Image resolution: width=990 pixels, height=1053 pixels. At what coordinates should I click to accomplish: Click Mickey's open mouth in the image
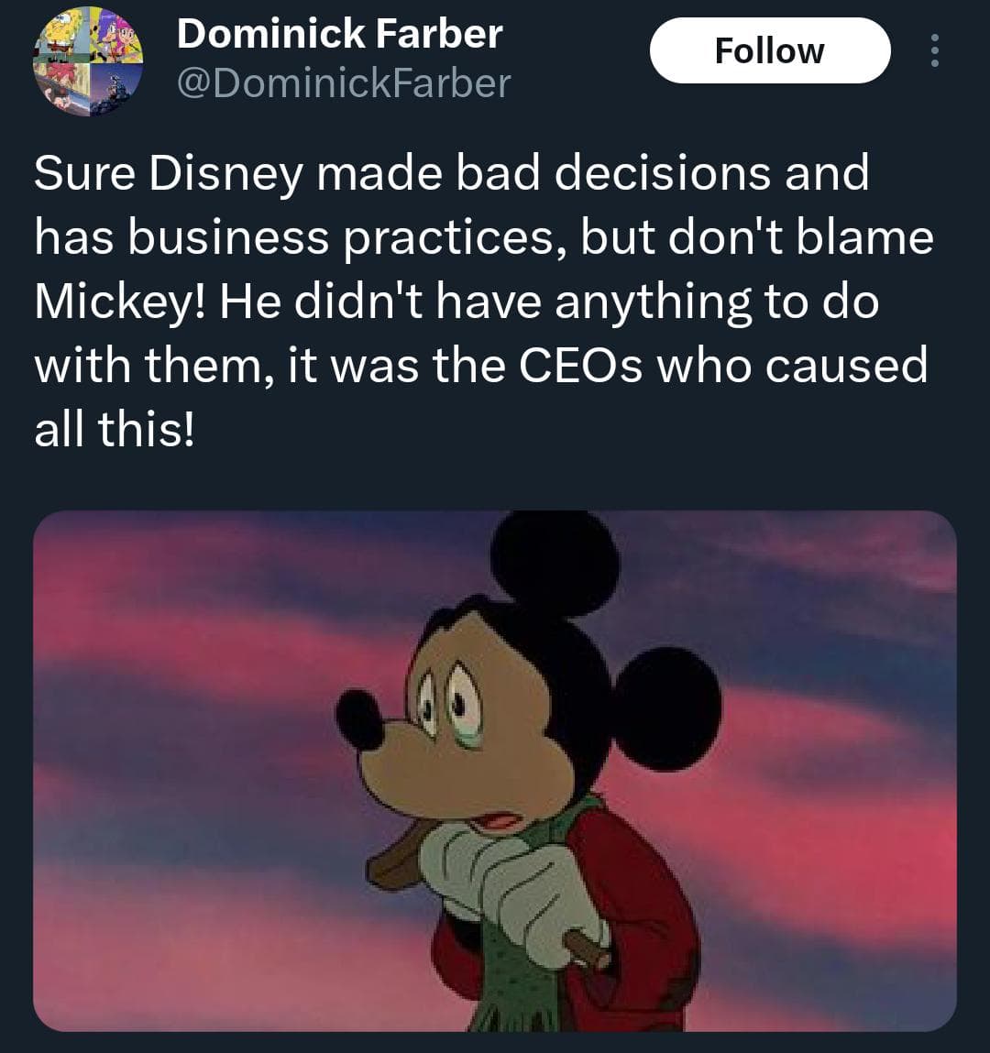click(498, 821)
